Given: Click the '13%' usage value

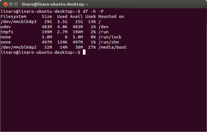Looking at the screenshot, I should click(x=92, y=22).
